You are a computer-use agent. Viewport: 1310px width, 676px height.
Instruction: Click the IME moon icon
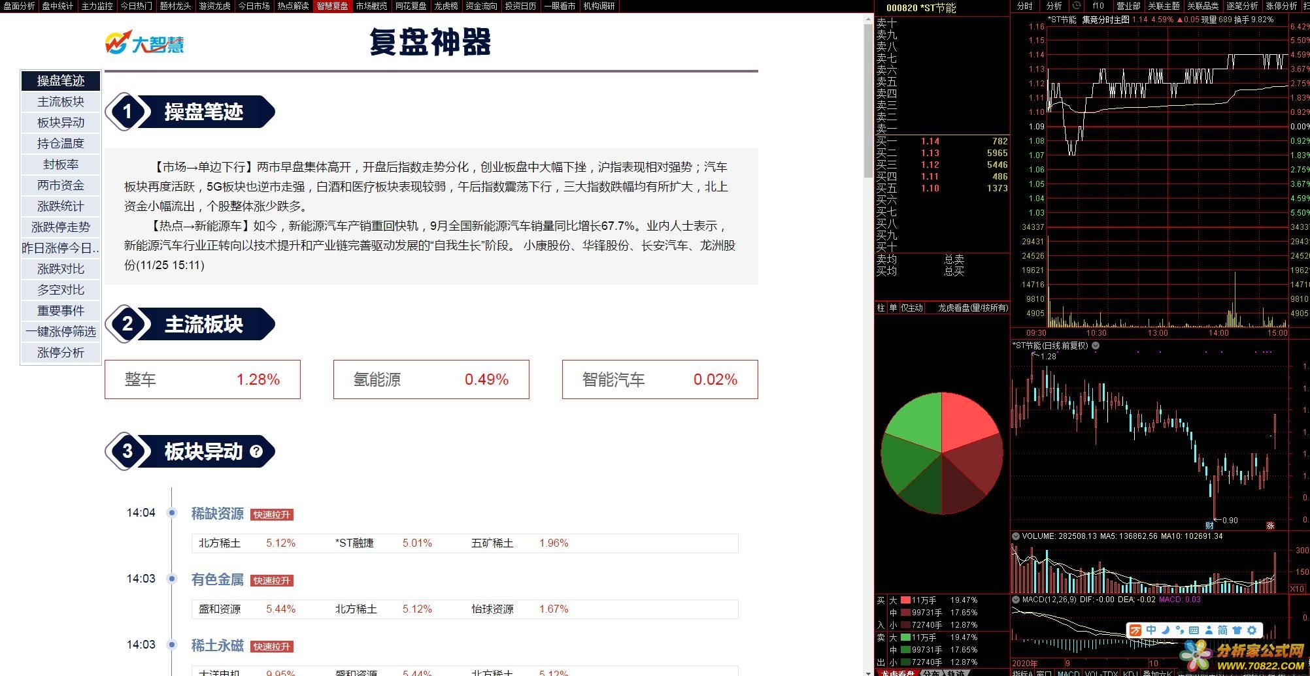tap(1166, 630)
